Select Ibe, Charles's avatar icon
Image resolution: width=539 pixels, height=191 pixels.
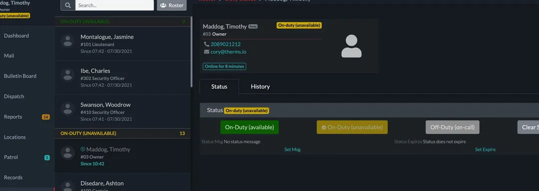pyautogui.click(x=68, y=75)
